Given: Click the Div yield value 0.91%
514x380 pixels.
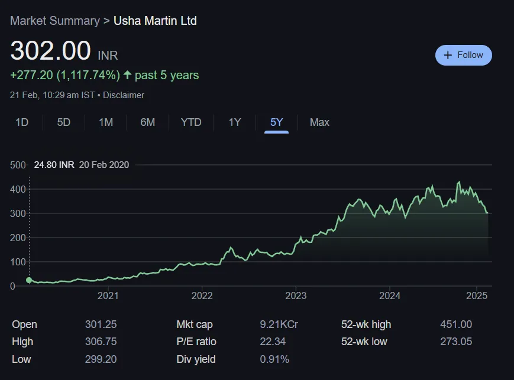Looking at the screenshot, I should tap(274, 359).
